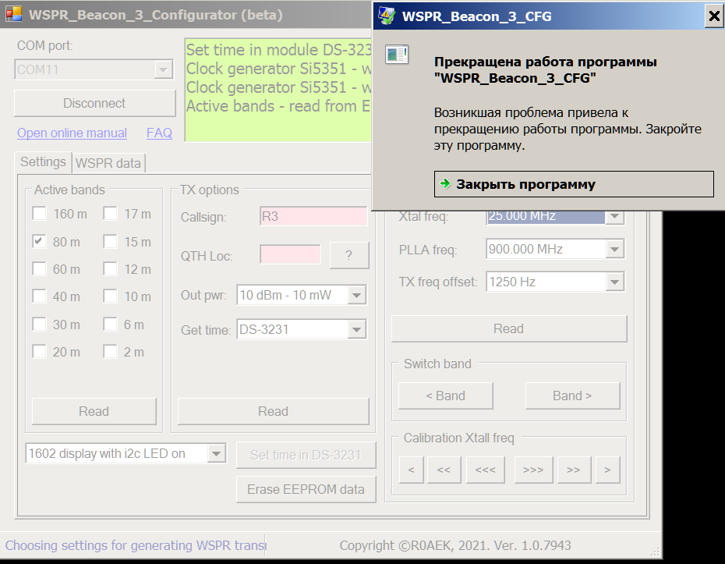Click Read under TX options

[274, 411]
